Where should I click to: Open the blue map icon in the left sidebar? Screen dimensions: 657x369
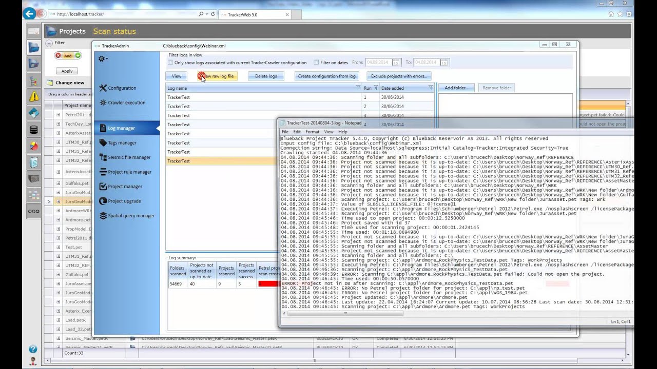click(34, 113)
